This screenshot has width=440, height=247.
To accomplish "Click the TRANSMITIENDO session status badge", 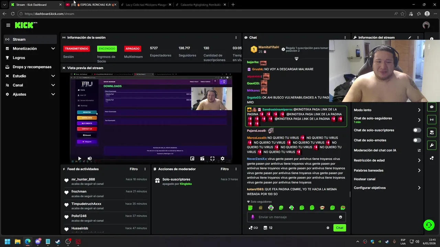I will [x=76, y=49].
